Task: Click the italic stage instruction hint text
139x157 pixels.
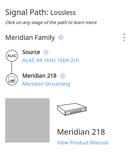Action: coord(51,23)
